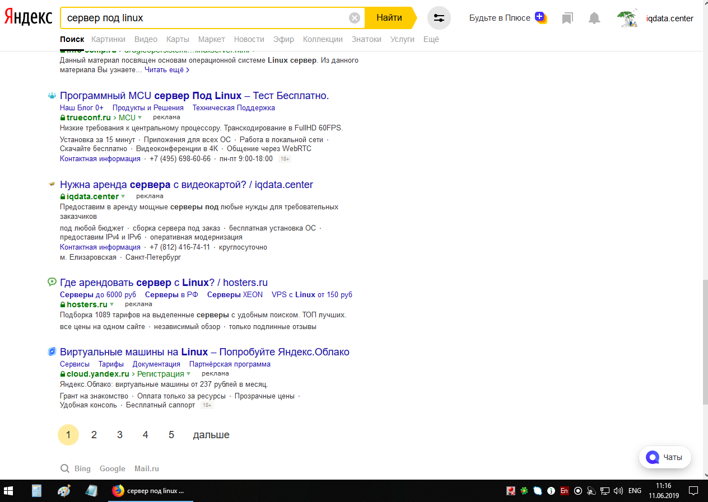Open notifications bell icon

[x=594, y=18]
